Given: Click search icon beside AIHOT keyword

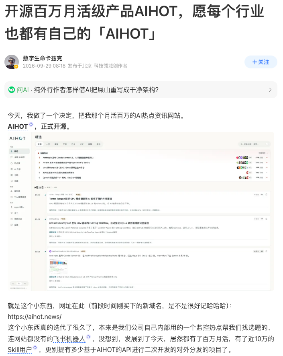Looking at the screenshot, I should tap(31, 124).
